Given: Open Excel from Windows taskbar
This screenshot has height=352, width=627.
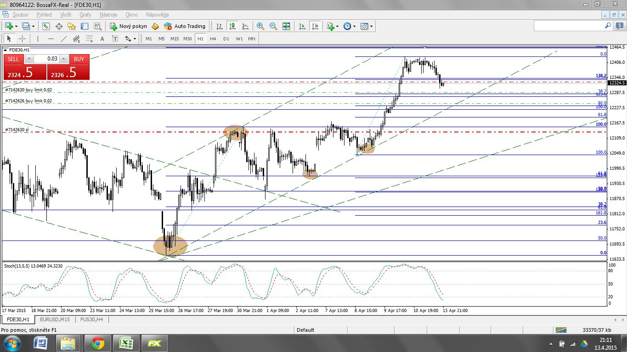Looking at the screenshot, I should (126, 343).
